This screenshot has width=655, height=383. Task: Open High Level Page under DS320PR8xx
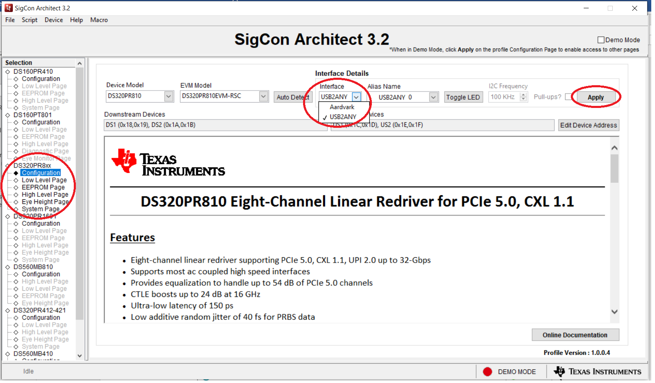[x=45, y=195]
